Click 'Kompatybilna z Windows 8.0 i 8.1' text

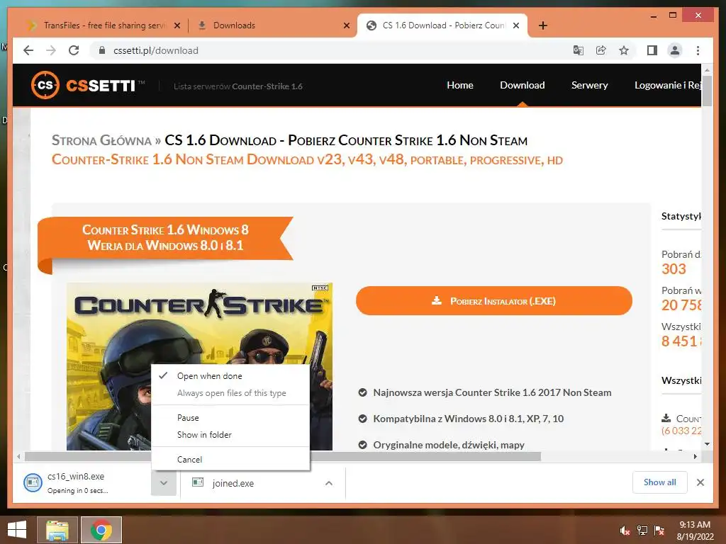pyautogui.click(x=468, y=419)
